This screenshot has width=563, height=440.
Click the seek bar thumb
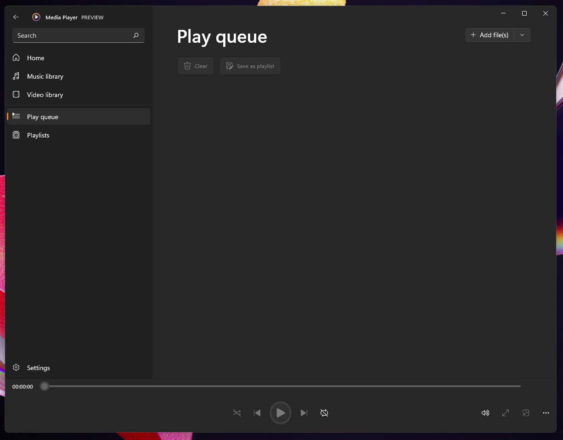pyautogui.click(x=45, y=386)
